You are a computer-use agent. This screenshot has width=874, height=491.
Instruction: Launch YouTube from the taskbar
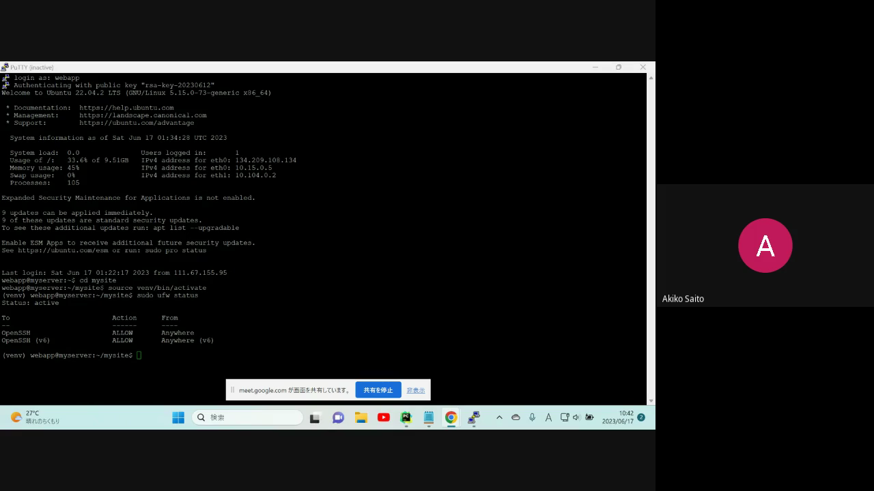pyautogui.click(x=383, y=417)
